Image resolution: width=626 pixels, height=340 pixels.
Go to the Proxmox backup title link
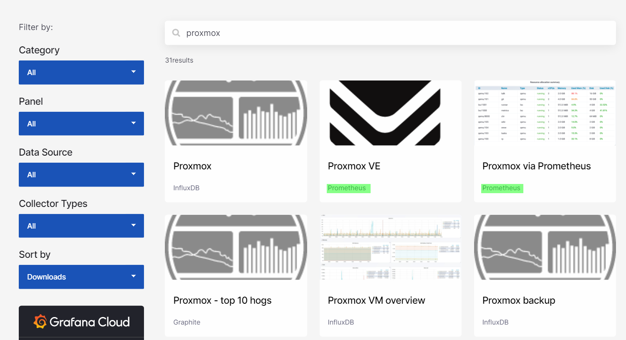pyautogui.click(x=518, y=300)
